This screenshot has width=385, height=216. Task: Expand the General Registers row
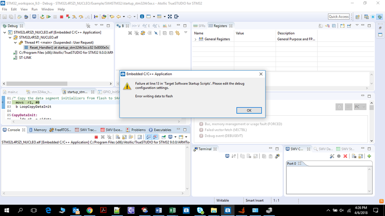(195, 39)
